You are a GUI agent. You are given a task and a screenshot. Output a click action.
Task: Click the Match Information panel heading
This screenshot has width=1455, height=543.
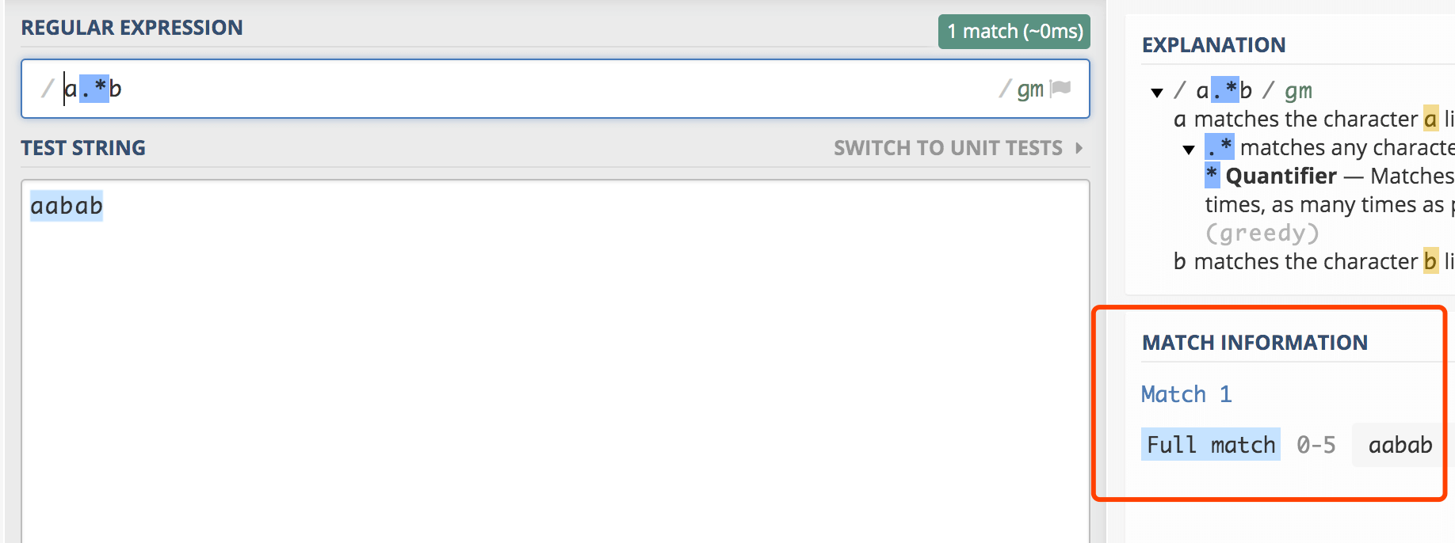click(1255, 343)
